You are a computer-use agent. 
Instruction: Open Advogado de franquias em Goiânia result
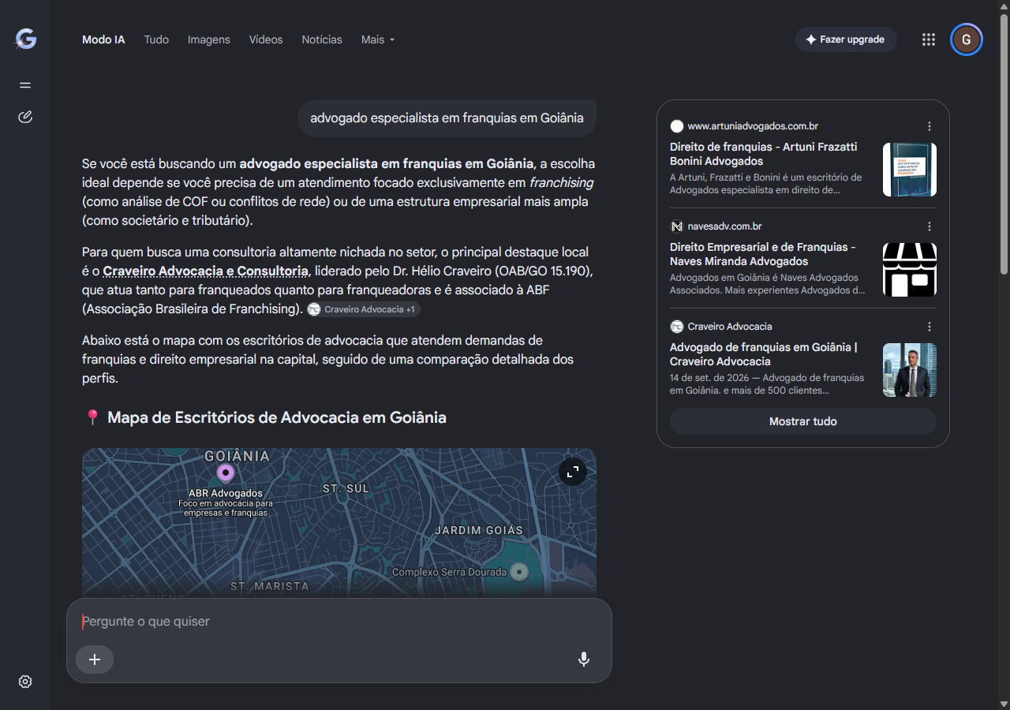point(763,354)
